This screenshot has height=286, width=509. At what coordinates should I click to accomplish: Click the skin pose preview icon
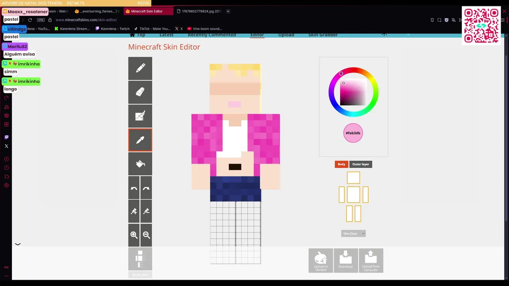[x=140, y=259]
